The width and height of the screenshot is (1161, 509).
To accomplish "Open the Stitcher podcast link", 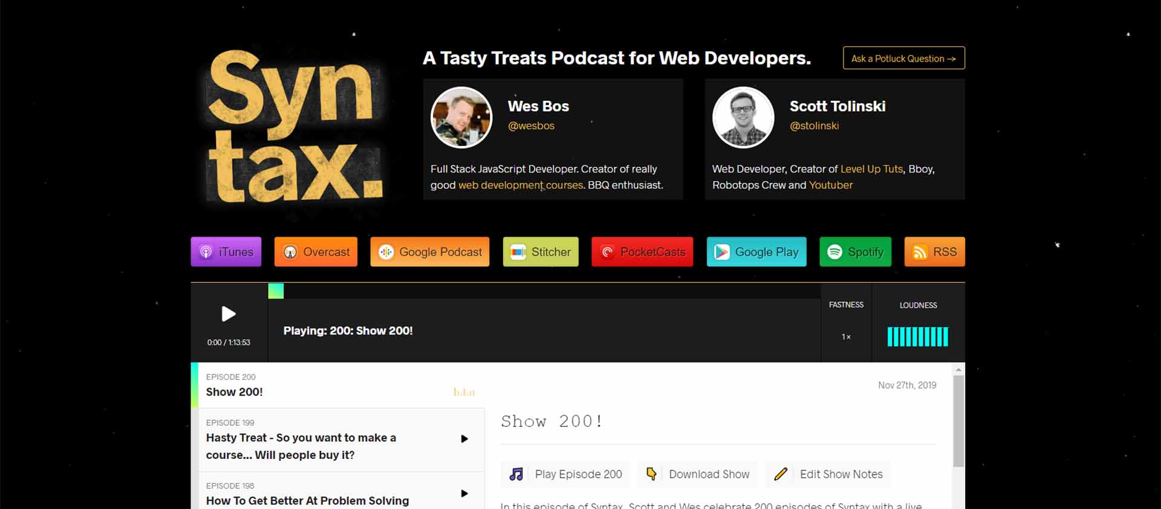I will coord(541,252).
